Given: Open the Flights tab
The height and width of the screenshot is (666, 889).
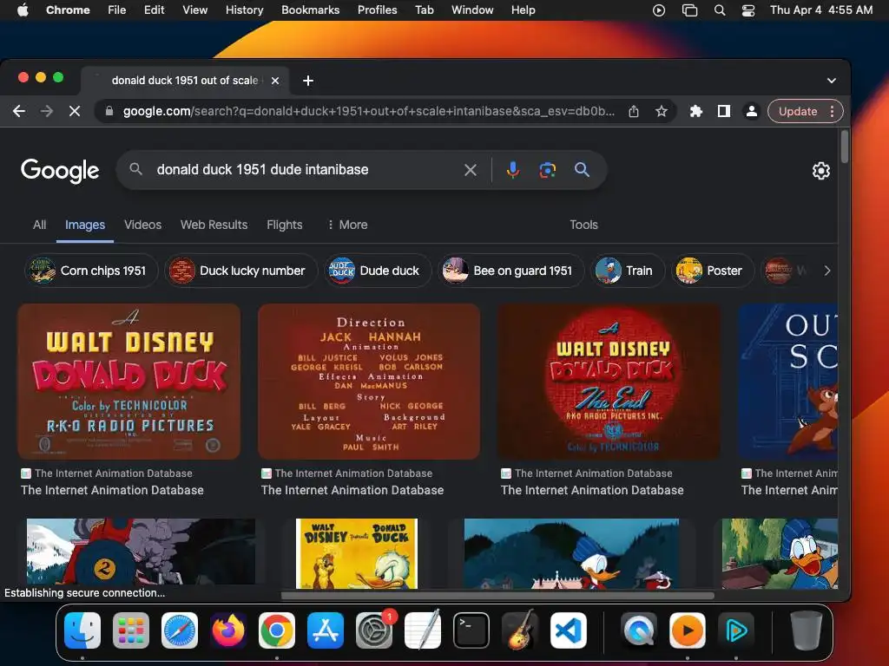Looking at the screenshot, I should click(x=284, y=225).
